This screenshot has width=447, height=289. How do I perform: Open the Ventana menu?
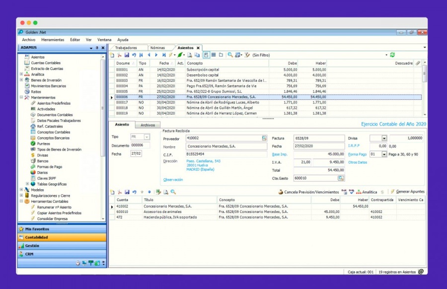tap(104, 40)
